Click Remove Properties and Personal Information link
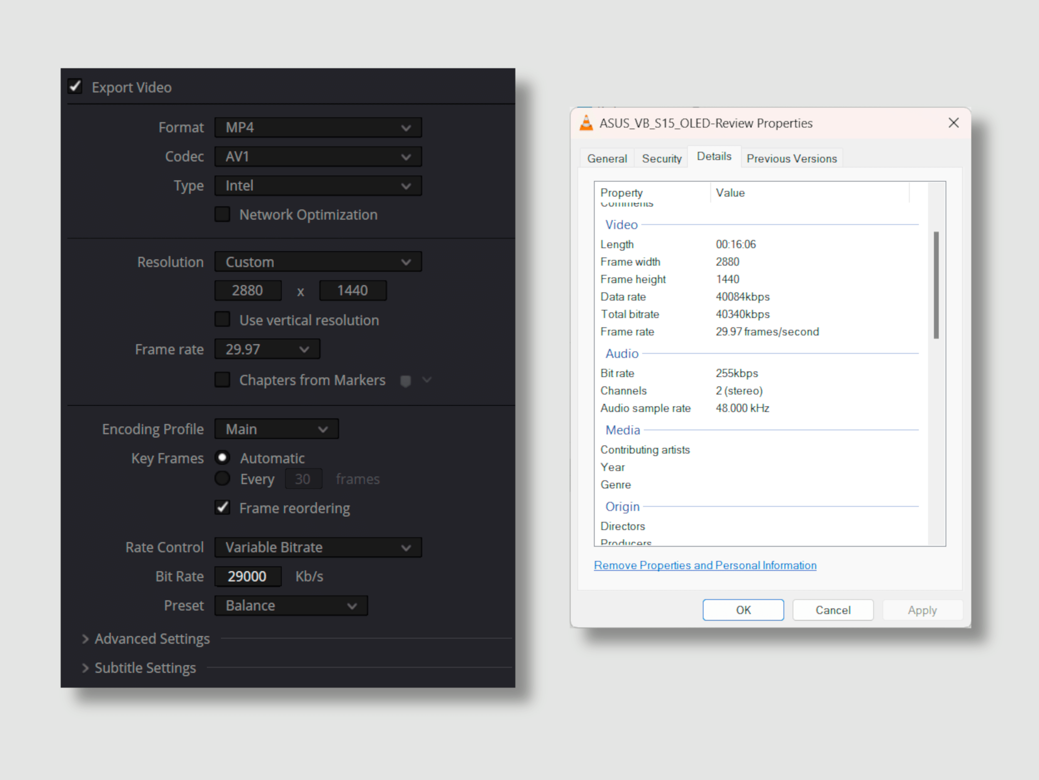Screen dimensions: 1039x780 tap(705, 565)
